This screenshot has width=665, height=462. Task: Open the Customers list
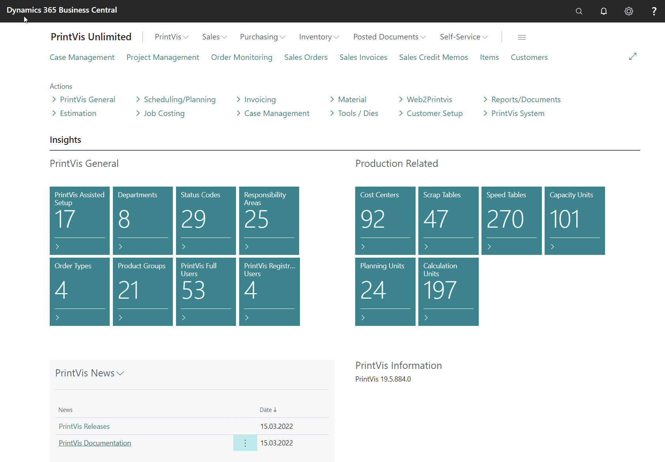[x=529, y=57]
